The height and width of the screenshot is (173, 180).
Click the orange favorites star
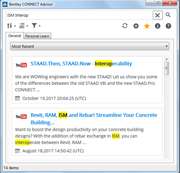tap(147, 26)
